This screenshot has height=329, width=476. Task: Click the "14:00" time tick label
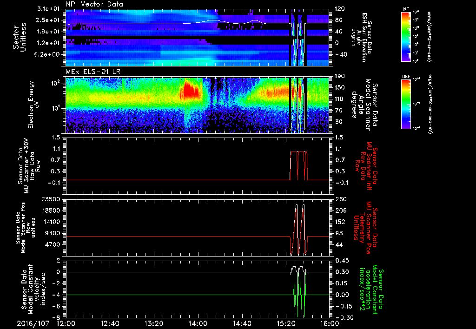click(198, 323)
